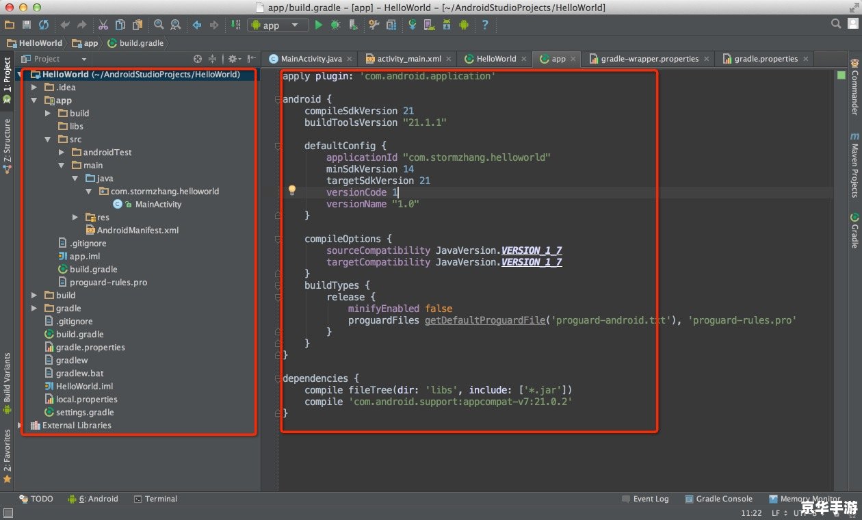Open the Gradle Console

[719, 499]
